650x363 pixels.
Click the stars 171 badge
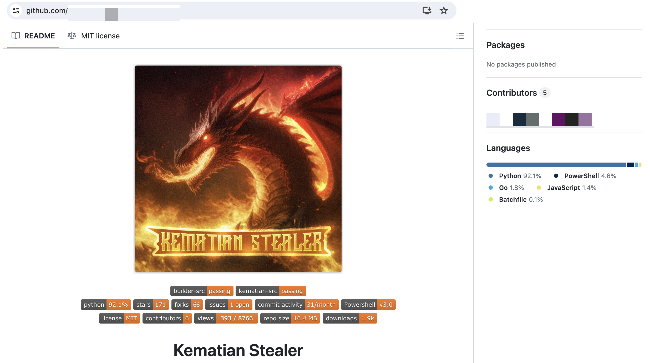pyautogui.click(x=151, y=305)
